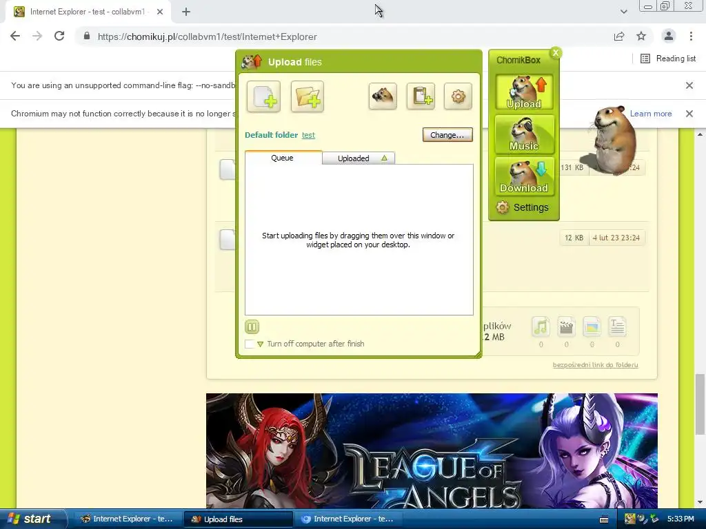The height and width of the screenshot is (529, 706).
Task: Go back in the browser
Action: point(15,37)
